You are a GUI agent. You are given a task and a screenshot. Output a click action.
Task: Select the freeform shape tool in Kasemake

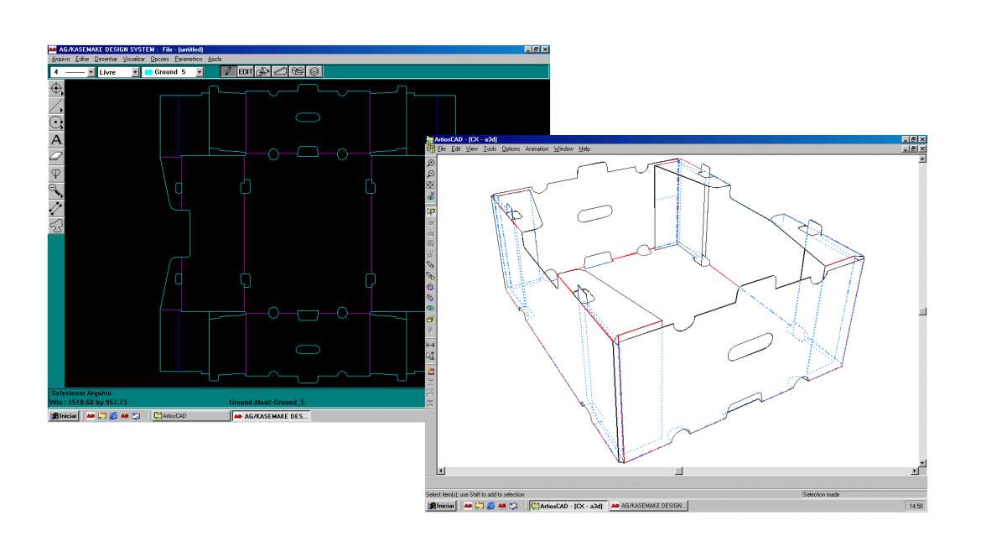tap(56, 226)
